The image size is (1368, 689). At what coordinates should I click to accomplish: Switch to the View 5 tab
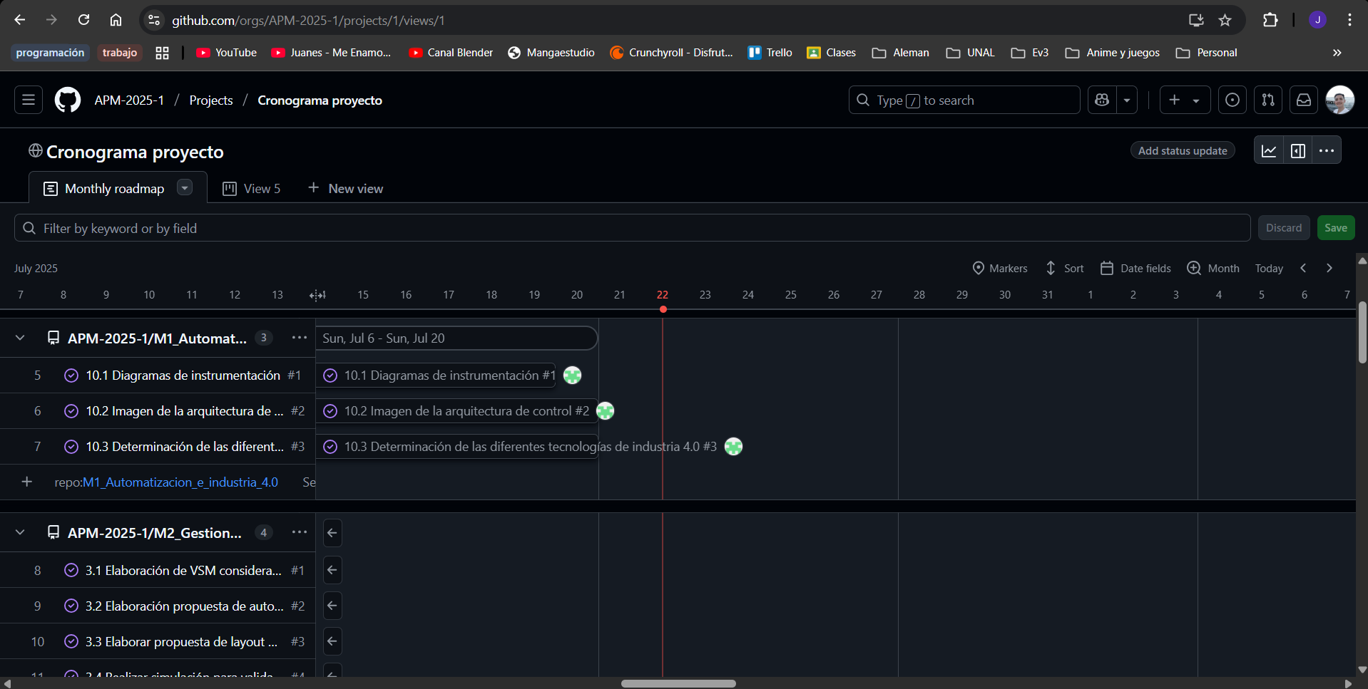pos(252,189)
